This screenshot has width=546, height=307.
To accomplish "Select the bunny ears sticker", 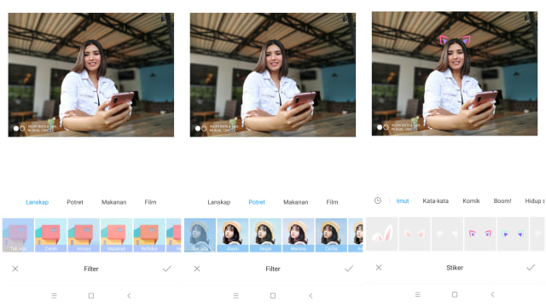I will pyautogui.click(x=381, y=234).
